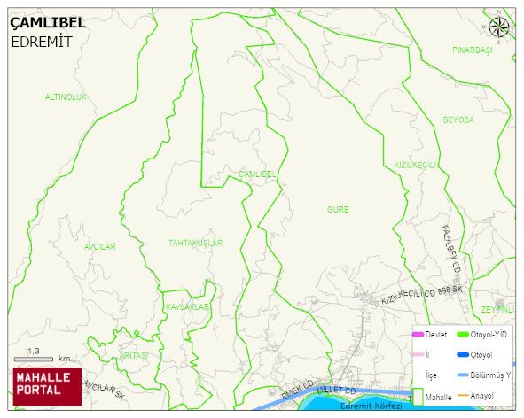Click the Bölünmüş Y light-blue legend swatch
Viewport: 524px width, 418px height.
(x=463, y=375)
